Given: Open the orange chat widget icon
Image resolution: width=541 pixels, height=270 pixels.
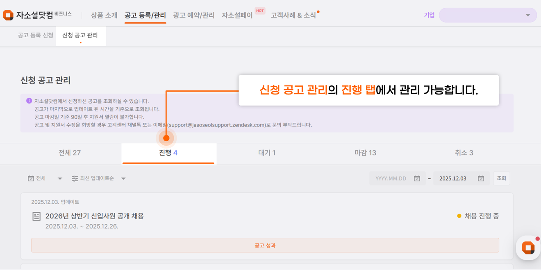Looking at the screenshot, I should (527, 248).
